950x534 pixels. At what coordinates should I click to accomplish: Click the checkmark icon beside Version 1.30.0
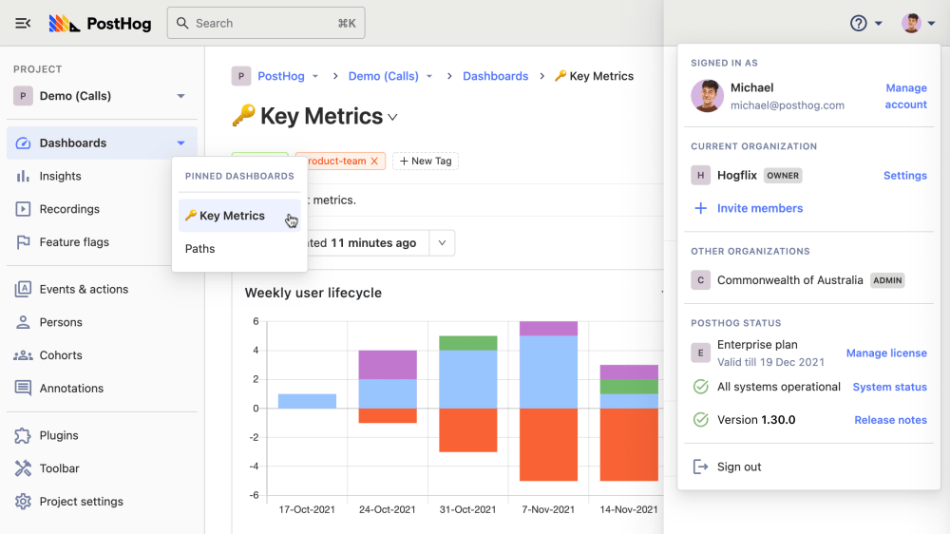tap(700, 419)
